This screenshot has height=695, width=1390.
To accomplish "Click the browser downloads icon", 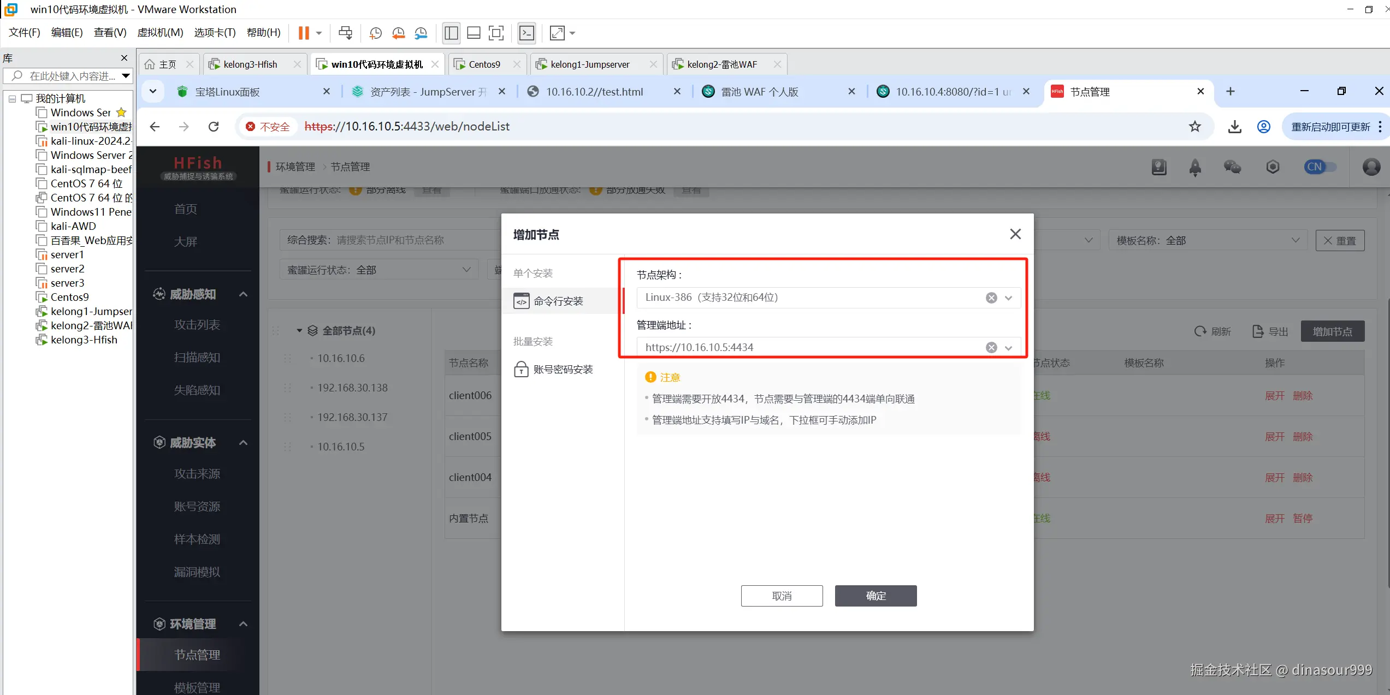I will 1234,127.
